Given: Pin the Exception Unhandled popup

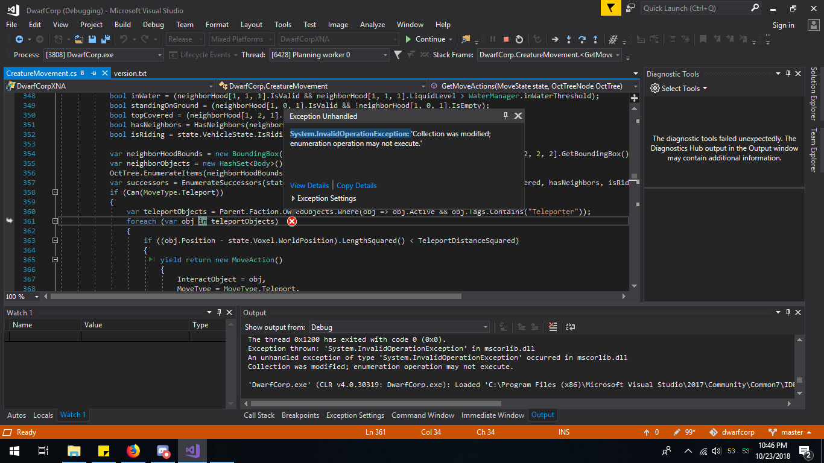Looking at the screenshot, I should click(x=506, y=116).
